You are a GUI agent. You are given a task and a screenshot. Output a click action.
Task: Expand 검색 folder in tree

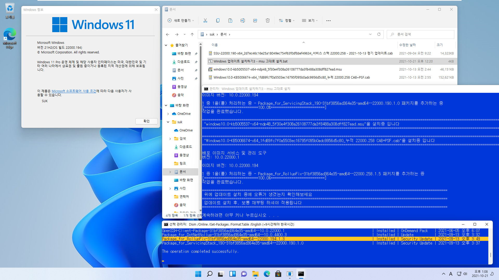(170, 139)
